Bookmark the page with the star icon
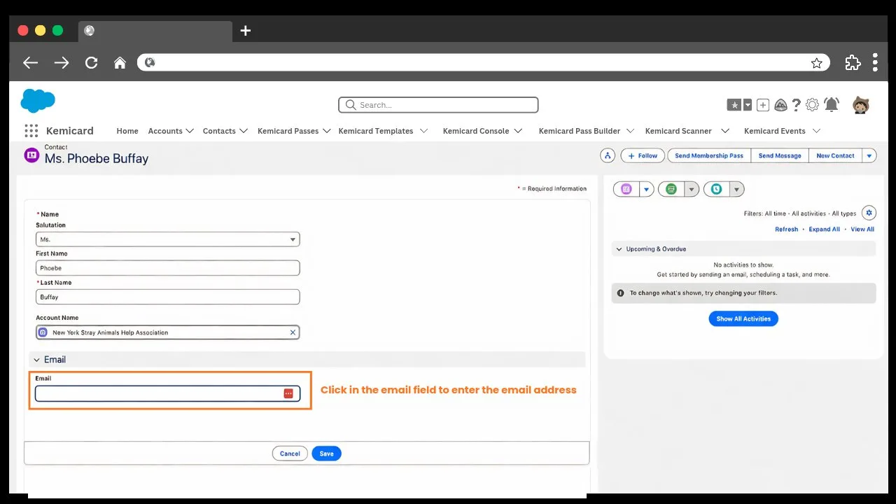This screenshot has height=504, width=896. [816, 63]
